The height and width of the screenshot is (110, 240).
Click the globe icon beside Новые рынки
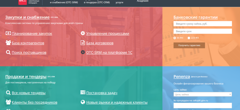[83, 102]
